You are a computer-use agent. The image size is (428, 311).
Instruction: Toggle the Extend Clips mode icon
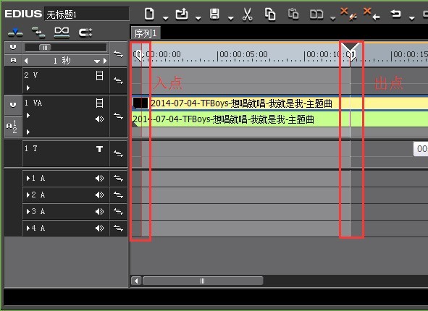point(85,33)
